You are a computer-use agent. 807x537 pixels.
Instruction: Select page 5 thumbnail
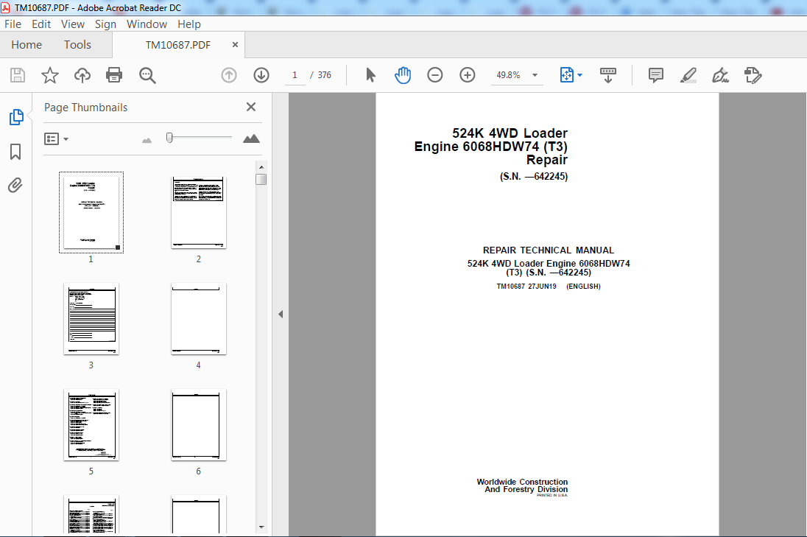coord(91,425)
